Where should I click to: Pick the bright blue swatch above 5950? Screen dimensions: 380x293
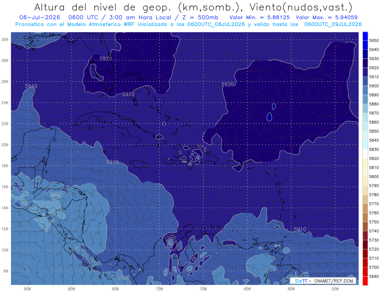point(365,36)
